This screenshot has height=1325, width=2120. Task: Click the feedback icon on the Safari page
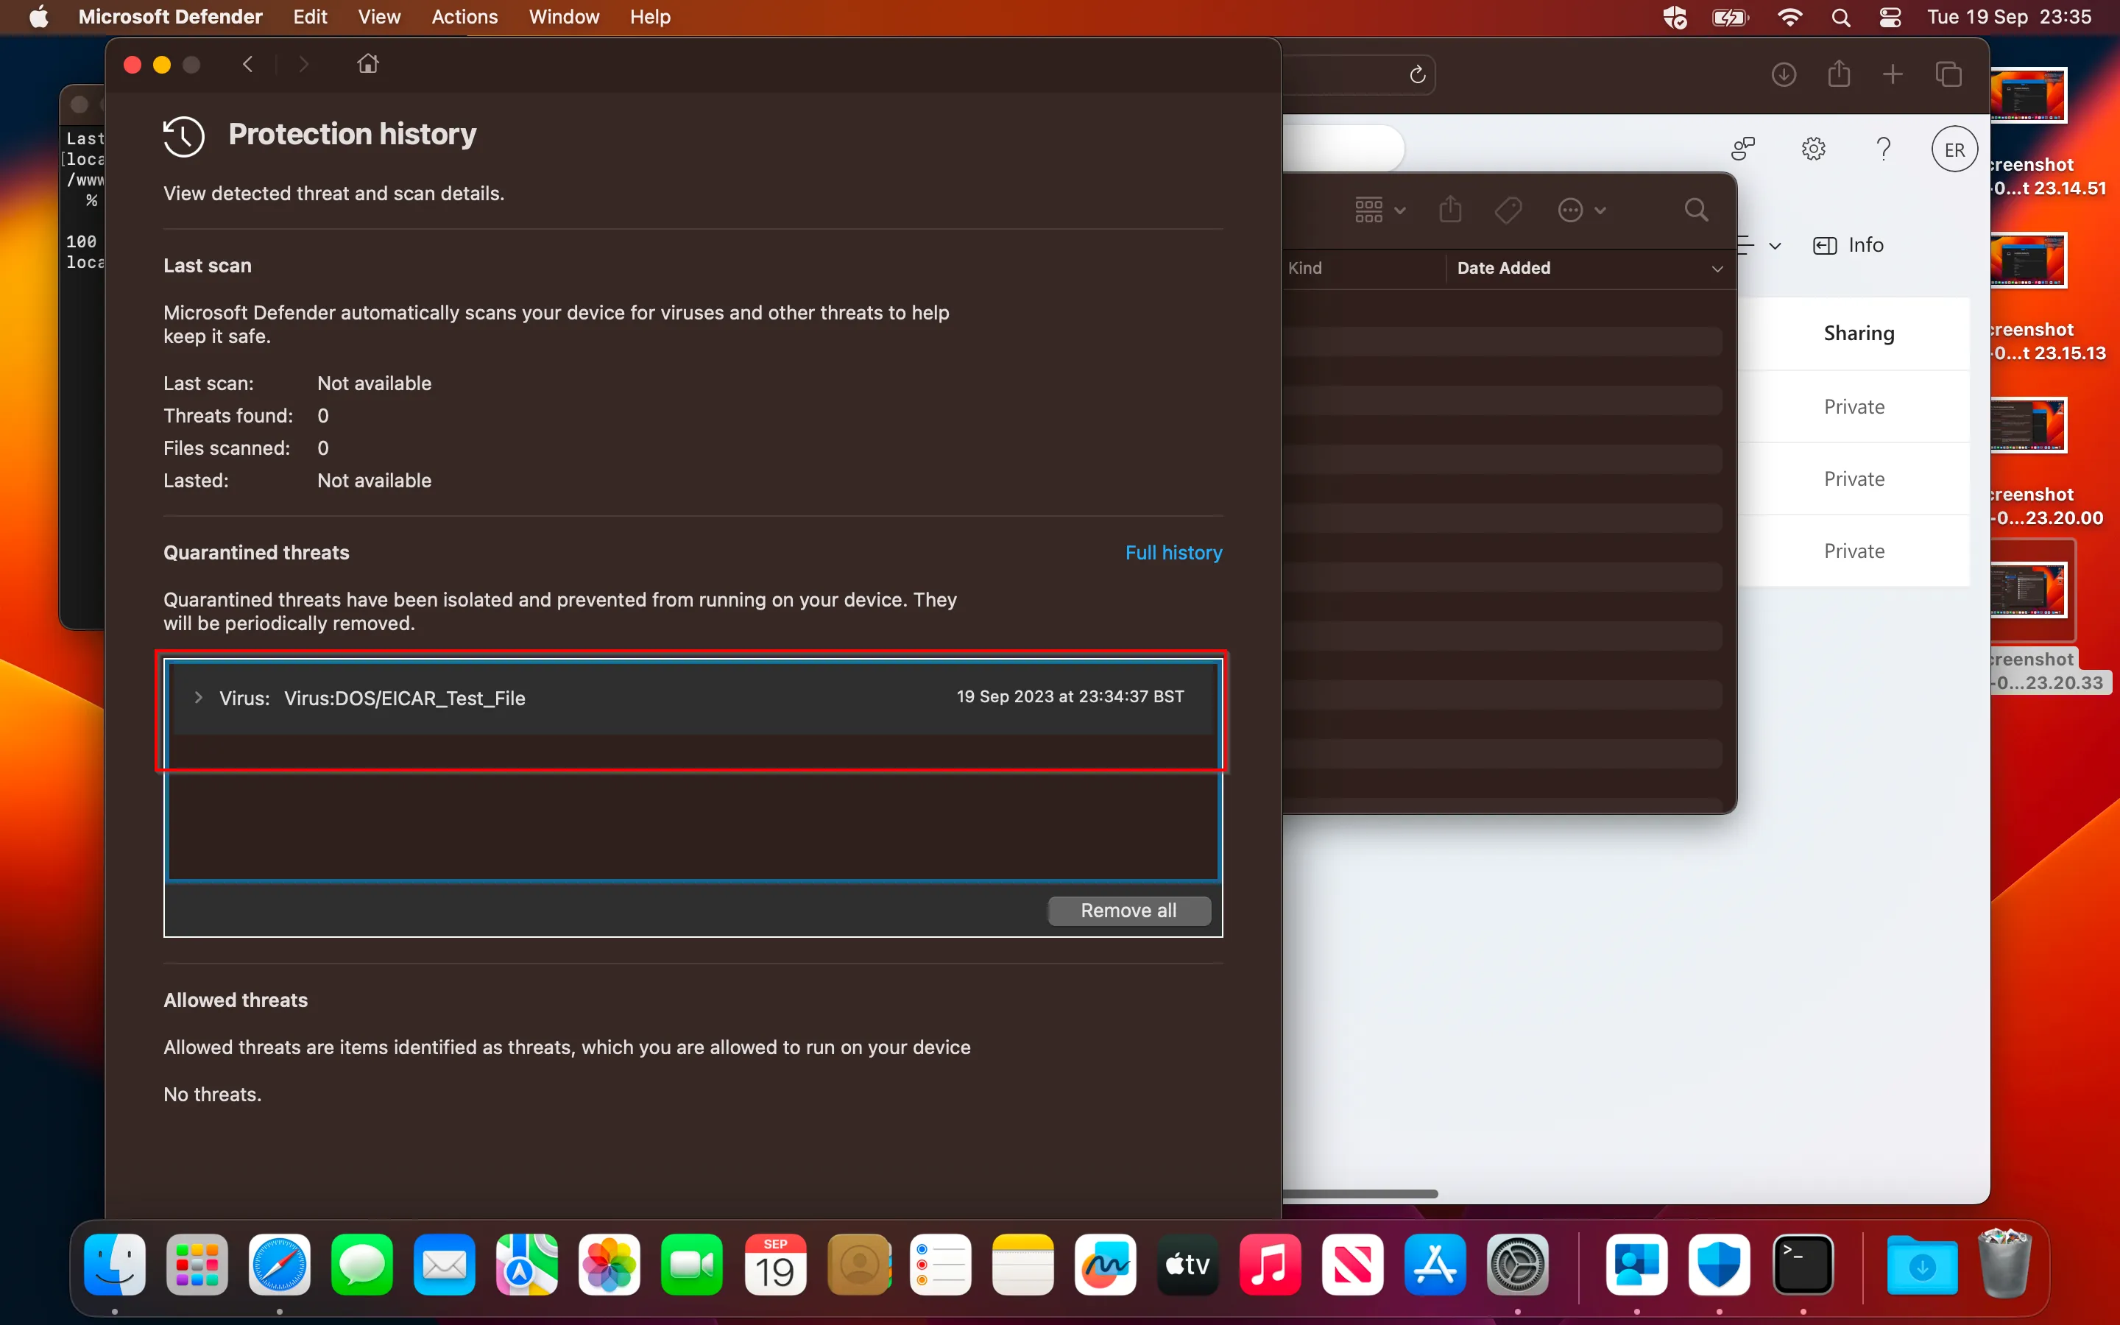[1743, 149]
